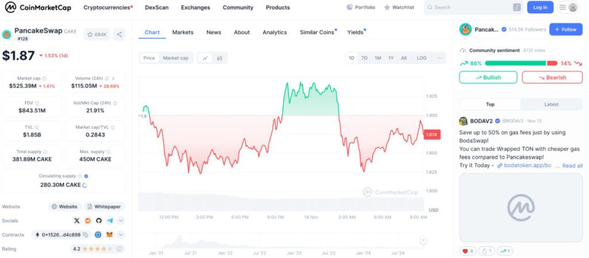Click the MetaMask fox icon

(109, 234)
